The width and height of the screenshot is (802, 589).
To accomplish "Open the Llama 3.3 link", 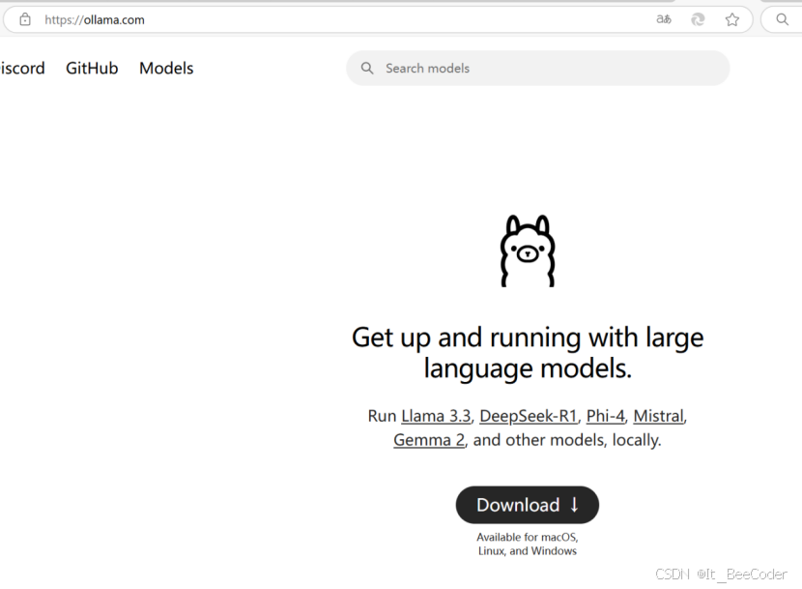I will tap(436, 416).
